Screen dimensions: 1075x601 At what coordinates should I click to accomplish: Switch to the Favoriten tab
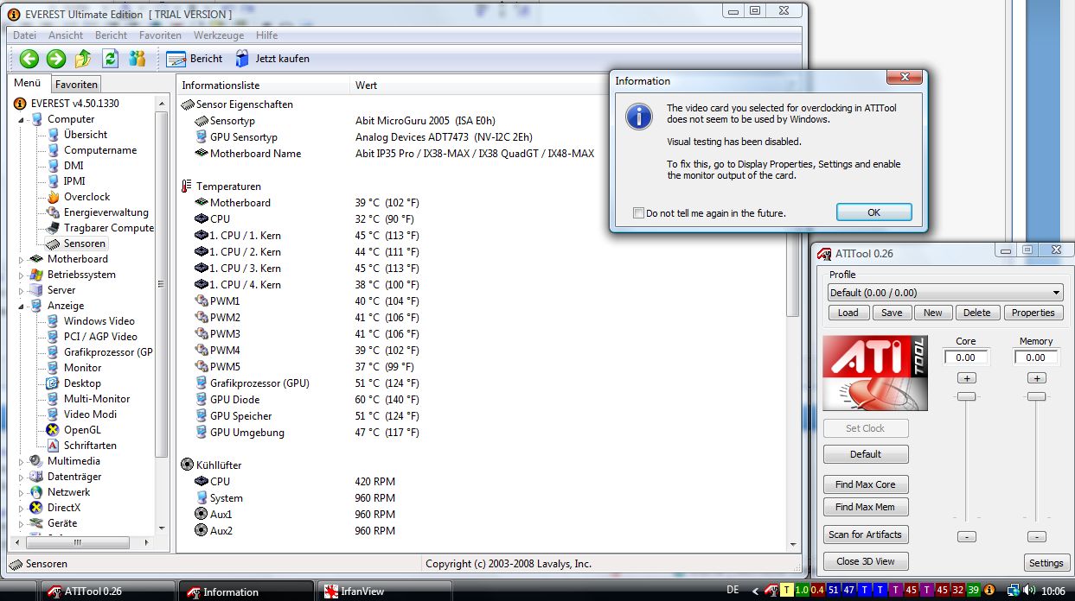[77, 85]
